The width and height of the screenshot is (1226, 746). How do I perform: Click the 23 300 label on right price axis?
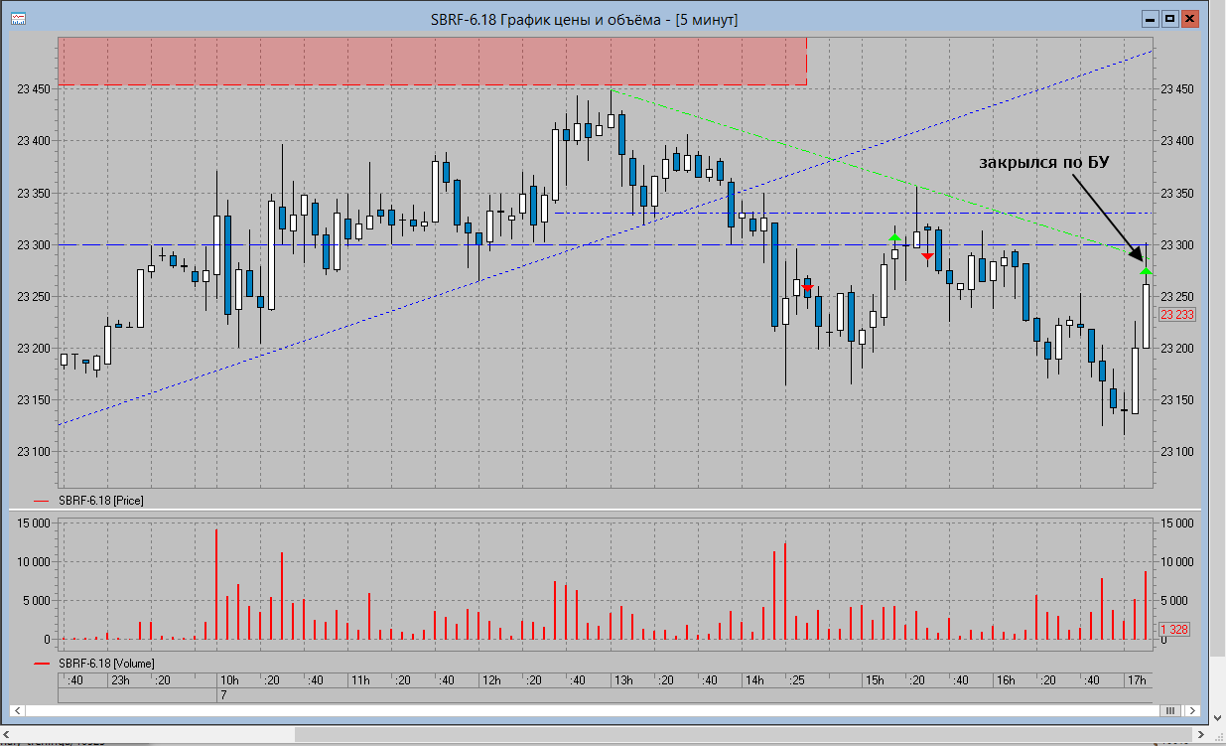1177,244
